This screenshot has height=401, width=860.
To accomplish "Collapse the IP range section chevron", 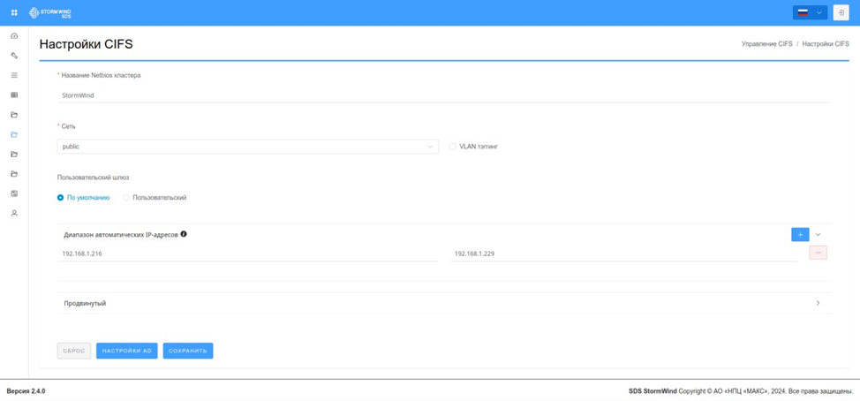I will (x=818, y=235).
